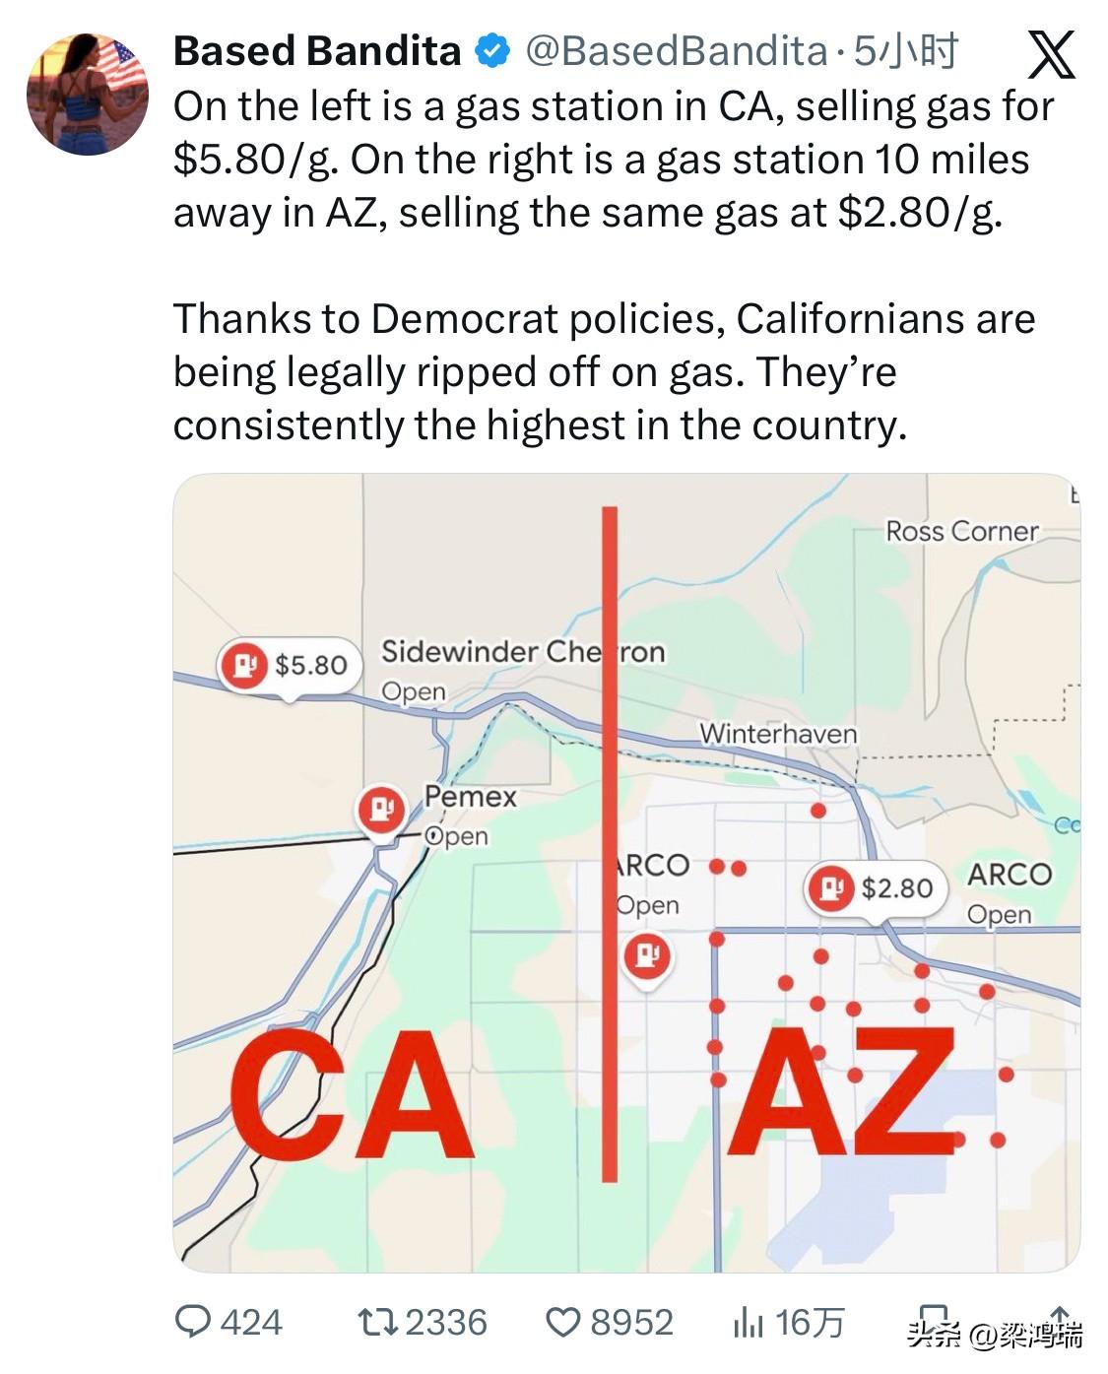Open the @BasedBandita handle link
The width and height of the screenshot is (1108, 1374).
pos(677,51)
